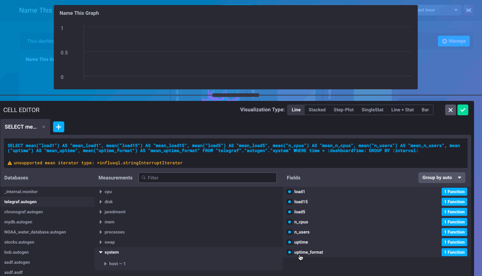The image size is (482, 276).
Task: Toggle the uptime field selection dot
Action: click(x=289, y=242)
